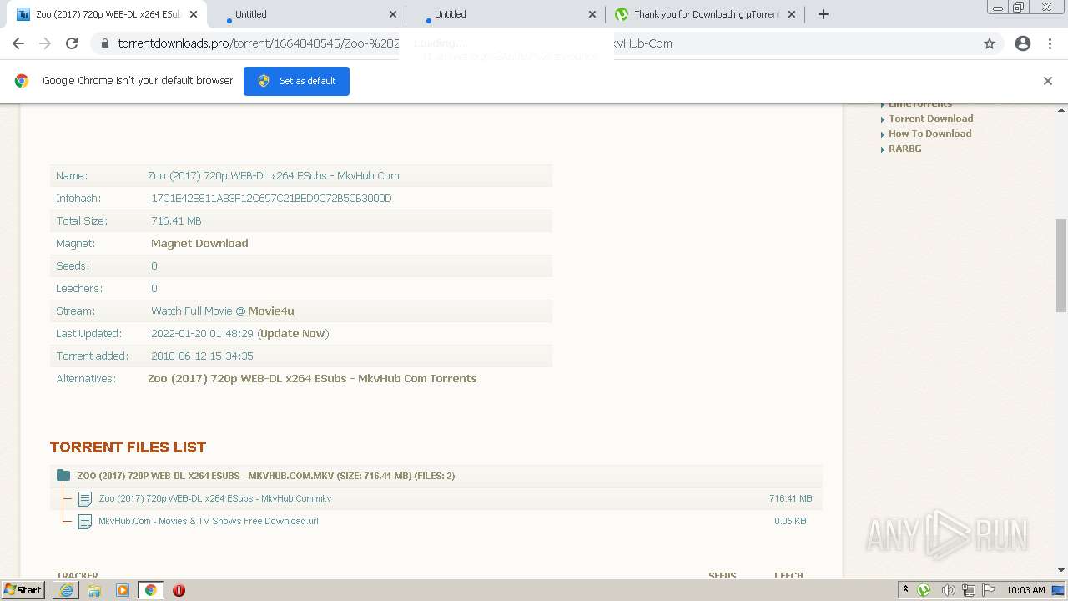Open the RARBG sidebar link
The width and height of the screenshot is (1068, 601).
904,149
